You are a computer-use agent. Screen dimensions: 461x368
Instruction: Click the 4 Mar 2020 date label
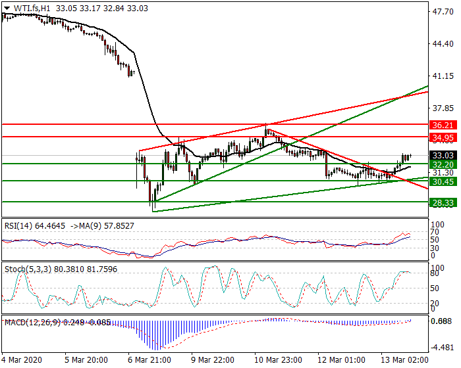point(22,359)
